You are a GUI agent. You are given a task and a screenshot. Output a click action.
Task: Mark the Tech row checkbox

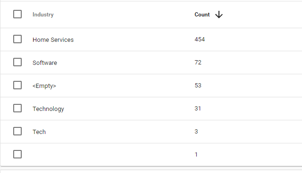point(17,131)
